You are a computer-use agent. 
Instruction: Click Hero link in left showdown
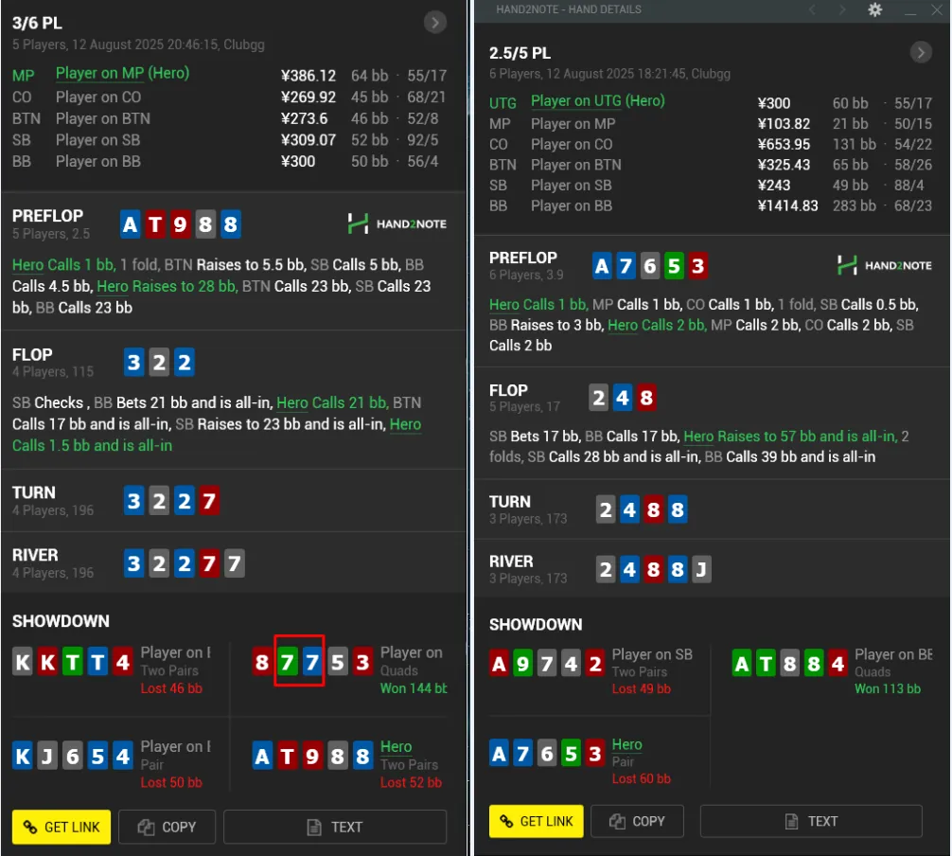coord(396,747)
